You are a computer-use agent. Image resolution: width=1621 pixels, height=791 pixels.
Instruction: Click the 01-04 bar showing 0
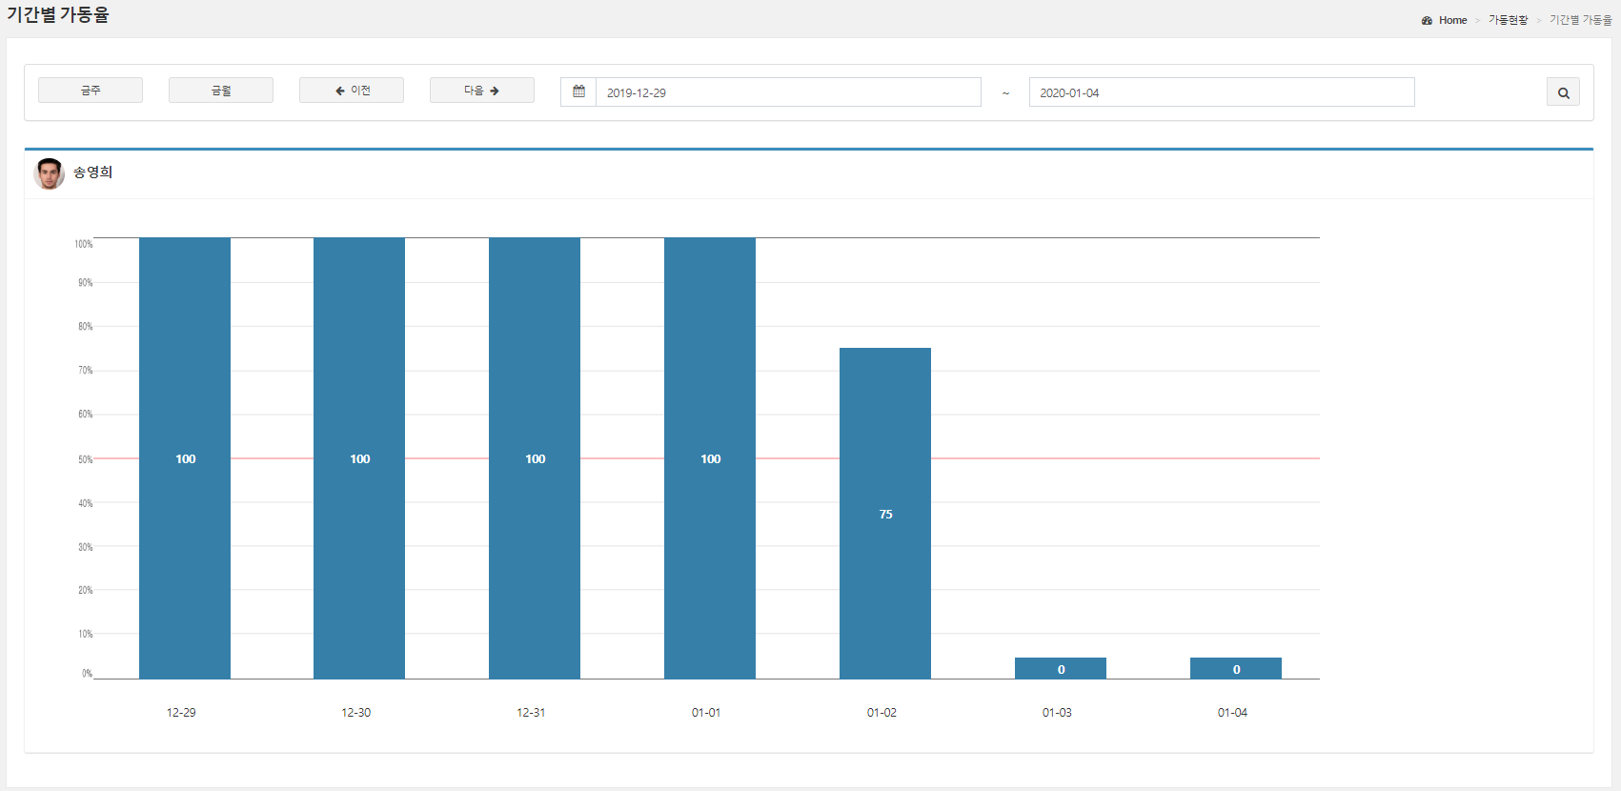click(1236, 668)
